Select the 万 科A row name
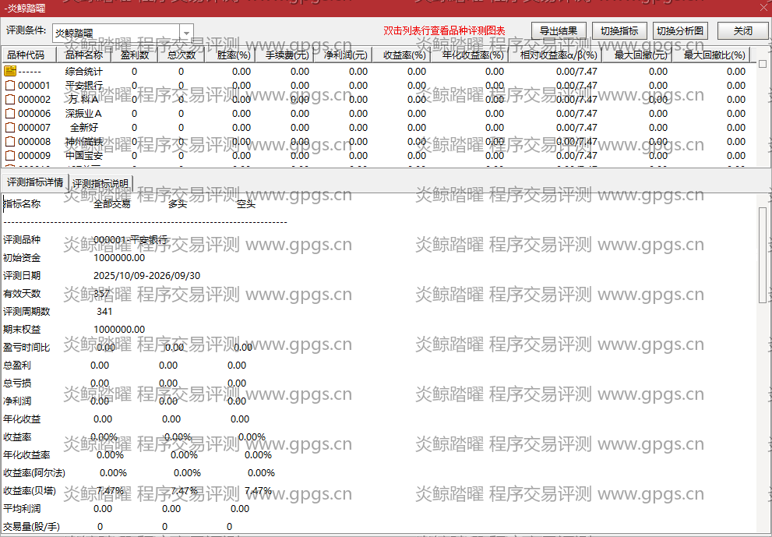The width and height of the screenshot is (772, 537). click(x=83, y=100)
